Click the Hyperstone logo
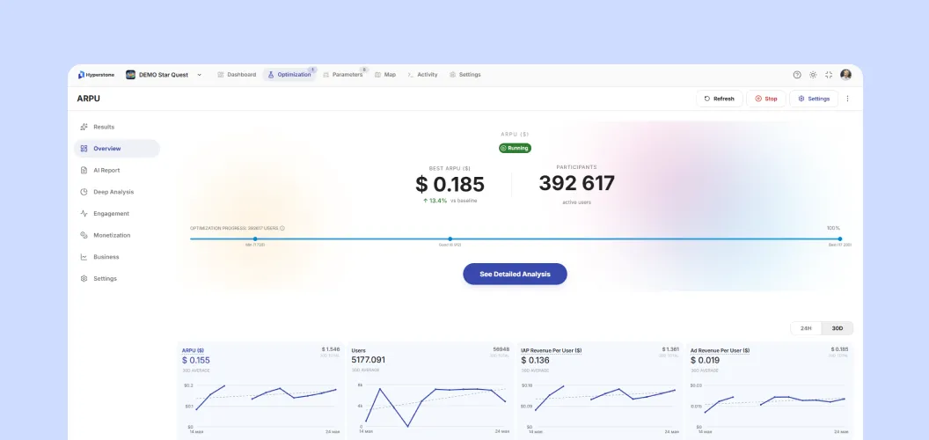 (96, 75)
